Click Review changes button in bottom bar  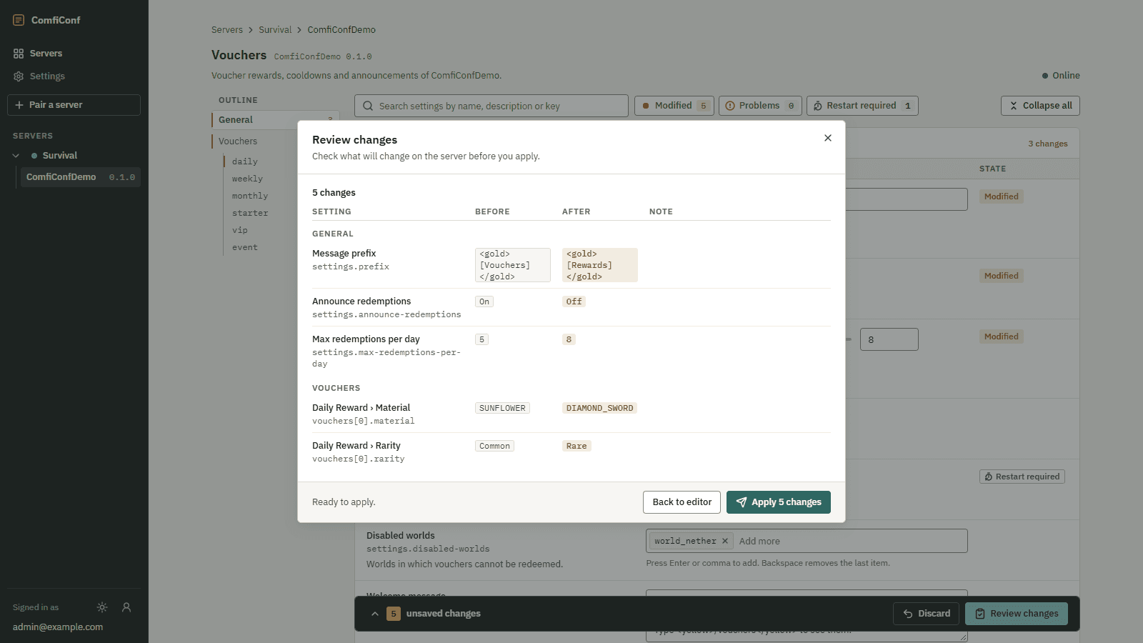(1017, 614)
